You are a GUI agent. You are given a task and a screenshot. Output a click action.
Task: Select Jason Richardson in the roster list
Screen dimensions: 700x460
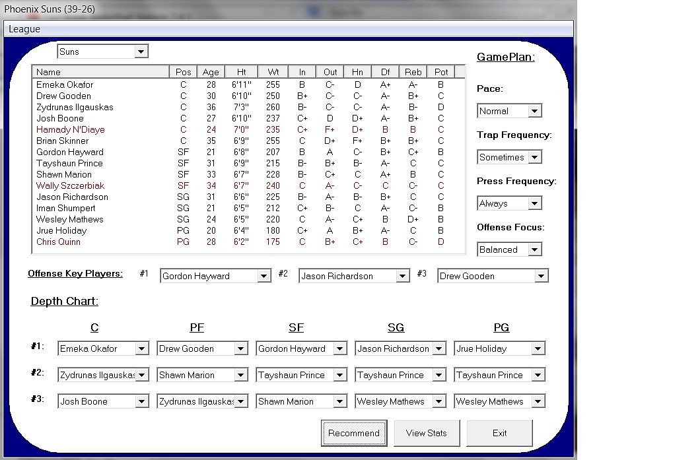coord(248,197)
